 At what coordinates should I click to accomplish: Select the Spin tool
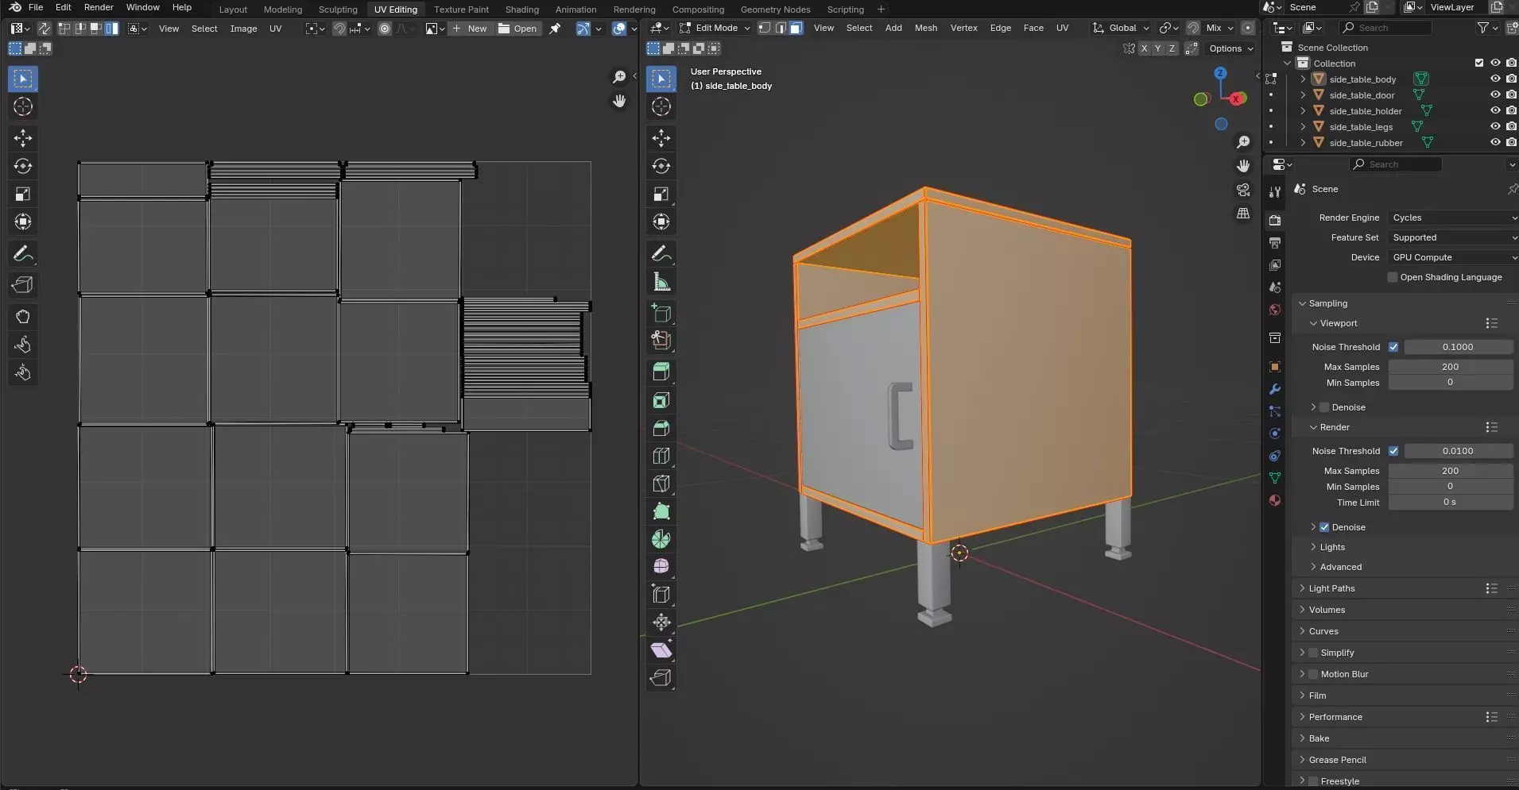point(661,539)
